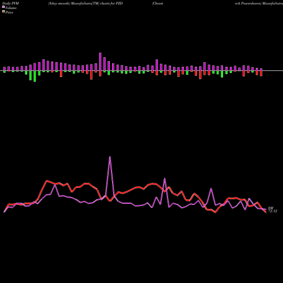Click the 'charts for PZD' heading text

click(112, 3)
